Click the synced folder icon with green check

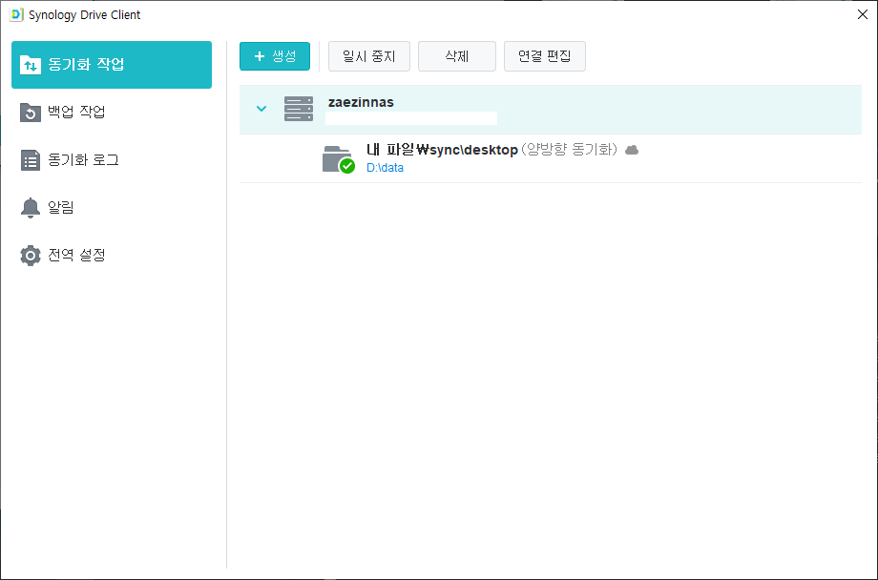338,159
